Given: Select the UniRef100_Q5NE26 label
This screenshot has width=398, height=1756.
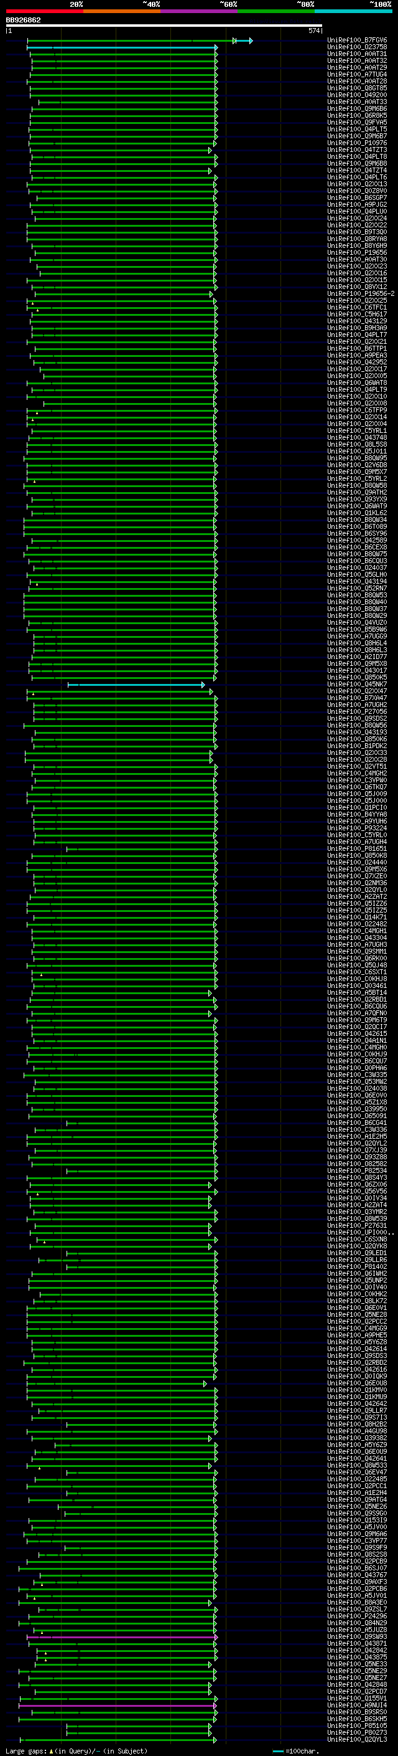Looking at the screenshot, I should [356, 1506].
